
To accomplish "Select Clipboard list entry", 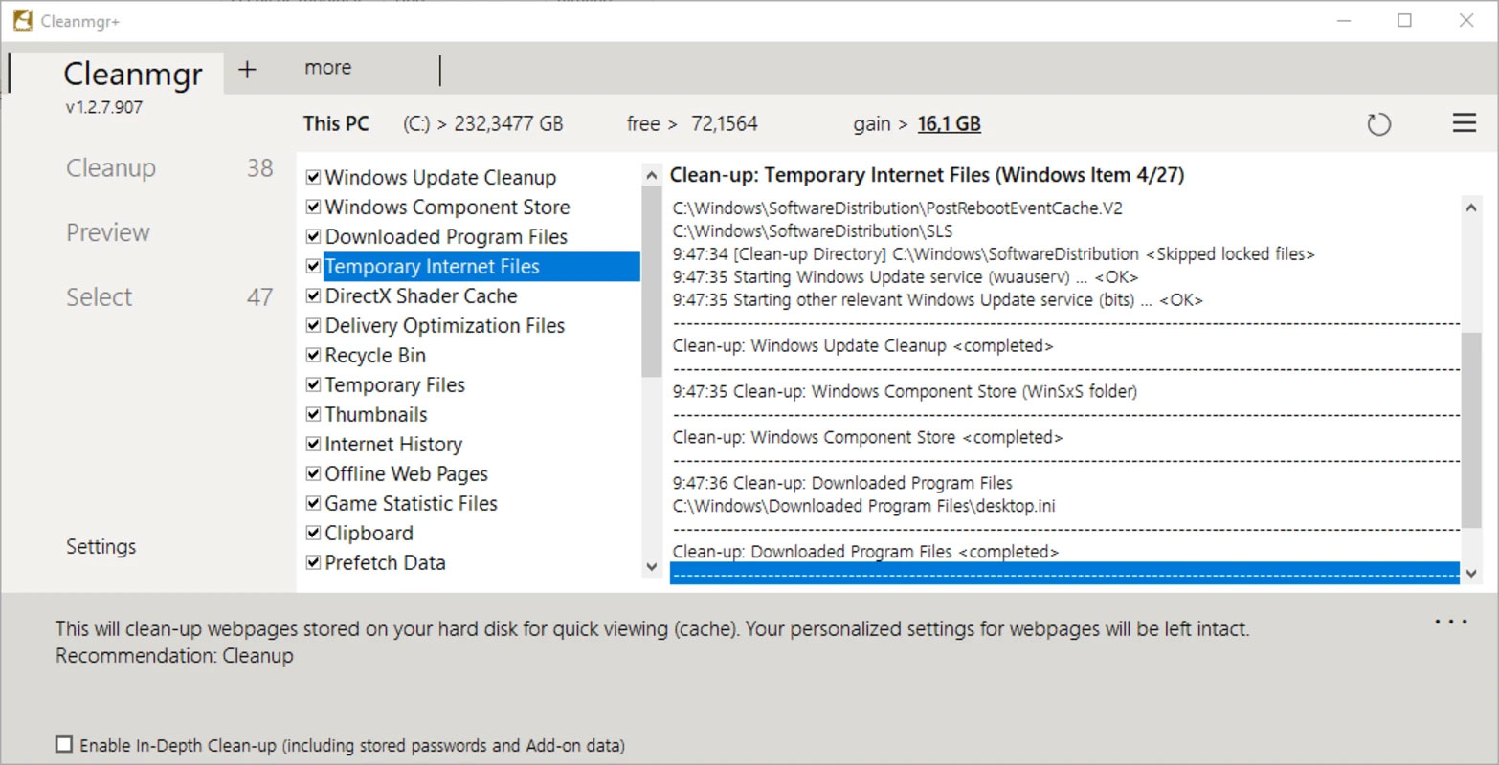I will tap(369, 534).
